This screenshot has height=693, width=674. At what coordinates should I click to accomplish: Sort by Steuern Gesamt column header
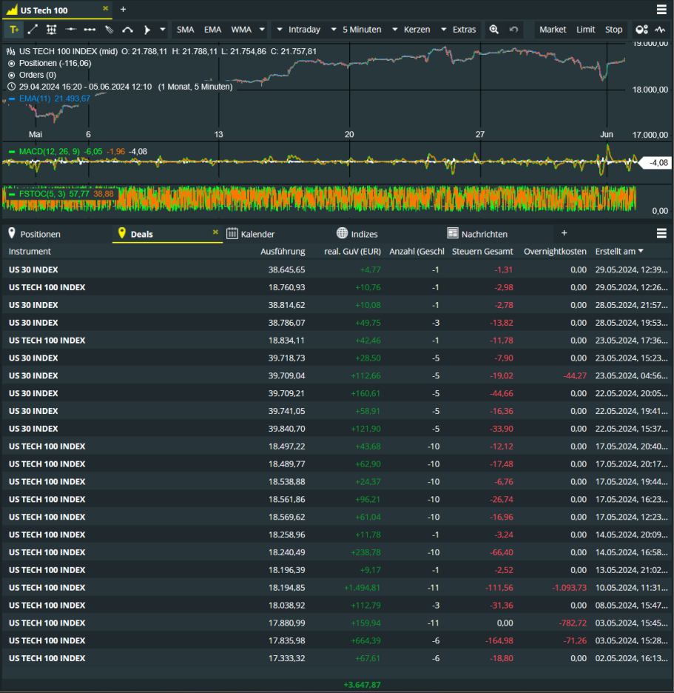[x=482, y=252]
